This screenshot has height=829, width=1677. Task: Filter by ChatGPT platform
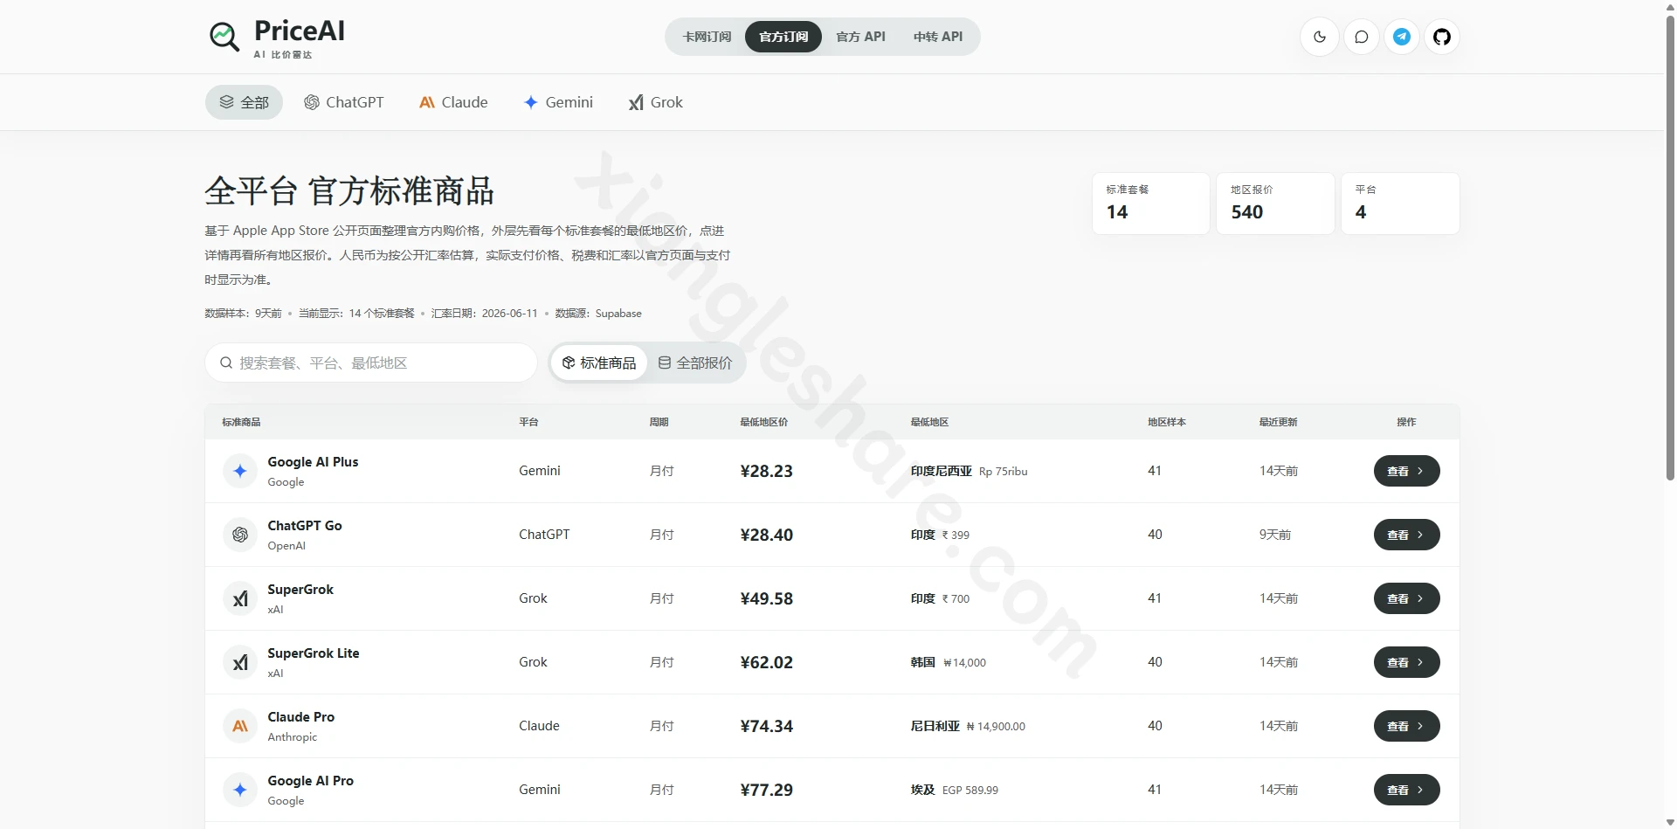pos(344,102)
